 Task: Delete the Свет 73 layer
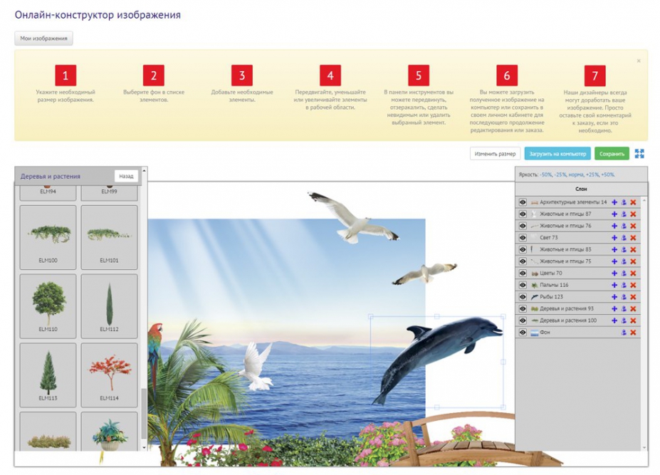click(633, 238)
